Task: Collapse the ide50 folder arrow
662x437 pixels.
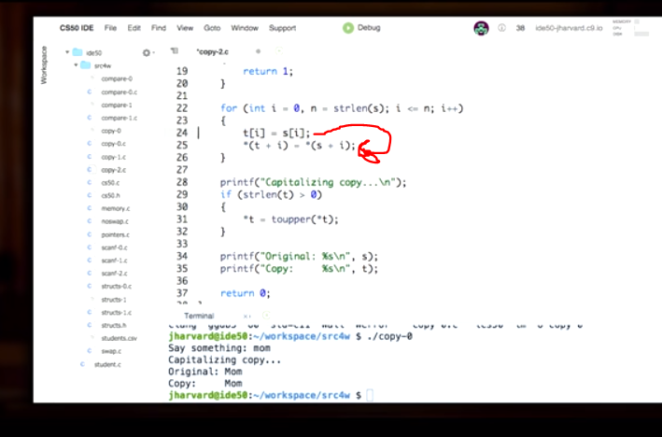Action: click(67, 52)
